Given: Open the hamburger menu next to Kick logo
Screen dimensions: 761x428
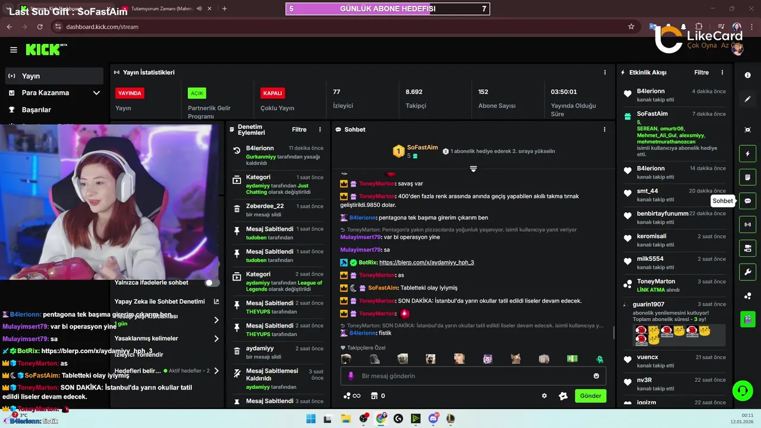Looking at the screenshot, I should tap(13, 50).
